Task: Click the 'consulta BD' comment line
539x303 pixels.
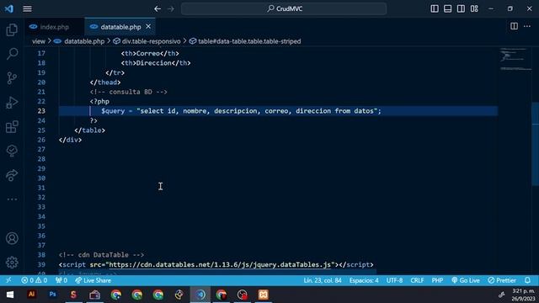Action: coord(129,92)
